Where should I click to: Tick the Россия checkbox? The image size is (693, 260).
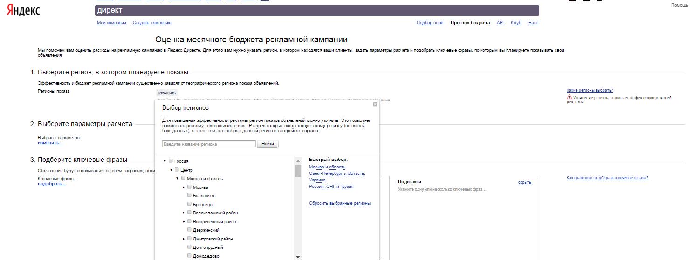[171, 161]
